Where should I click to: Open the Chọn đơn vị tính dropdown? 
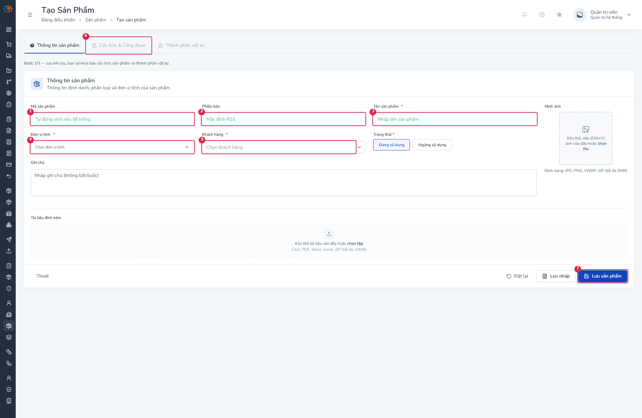[x=112, y=147]
